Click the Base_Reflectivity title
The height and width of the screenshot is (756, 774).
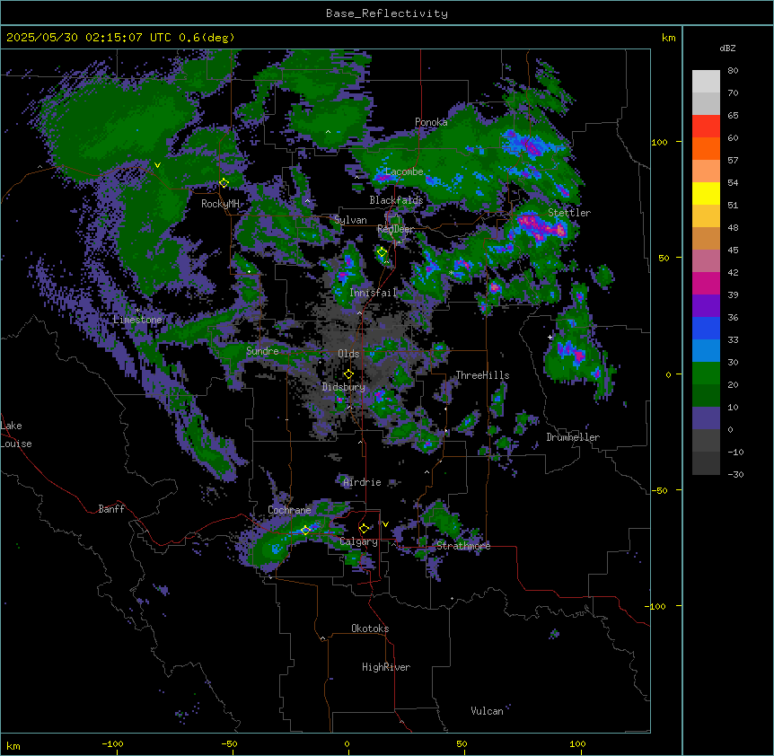pyautogui.click(x=387, y=13)
